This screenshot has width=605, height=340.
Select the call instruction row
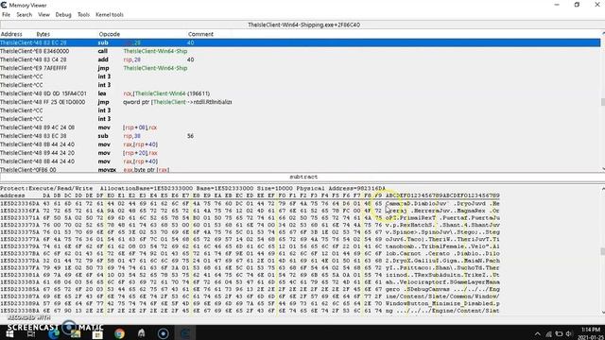(x=301, y=51)
